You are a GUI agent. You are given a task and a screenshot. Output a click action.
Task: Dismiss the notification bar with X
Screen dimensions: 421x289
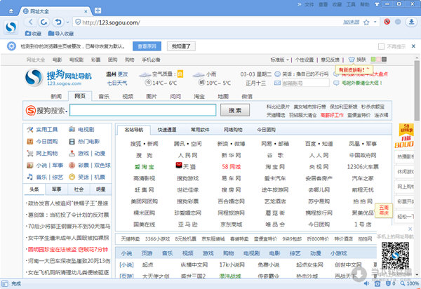coord(413,46)
